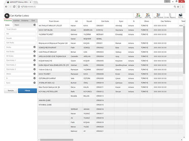Open the Şube dropdown showing Hepsi
Image resolution: width=189 pixels, height=141 pixels.
pos(24,25)
